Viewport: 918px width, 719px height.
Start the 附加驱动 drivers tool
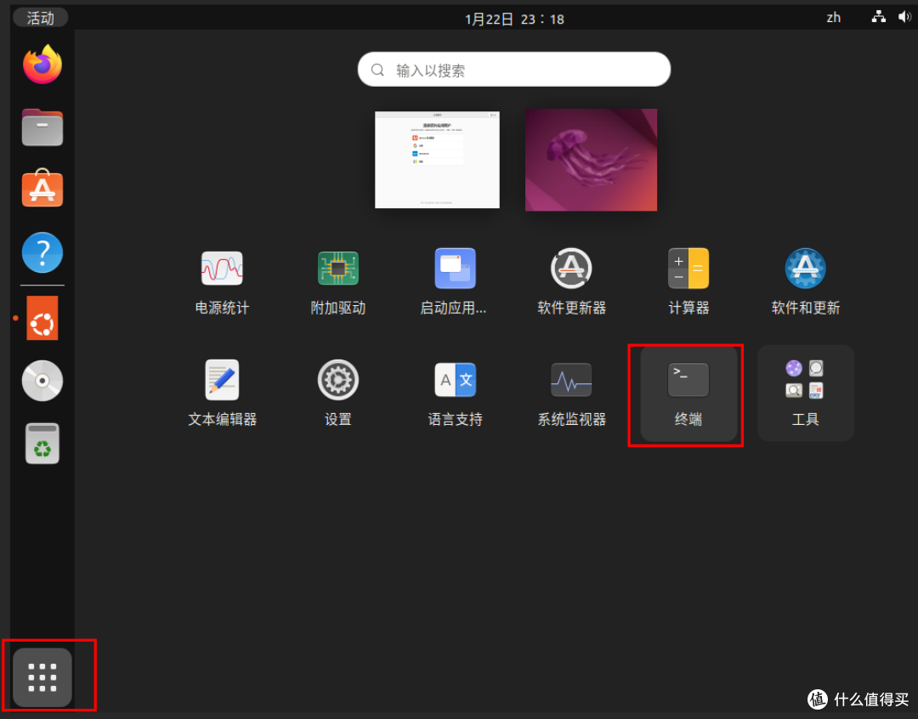tap(337, 280)
